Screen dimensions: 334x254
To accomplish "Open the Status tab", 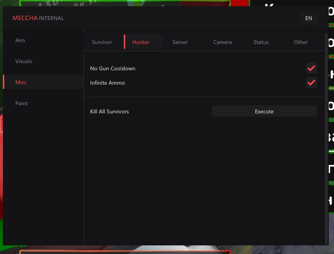I will 261,42.
